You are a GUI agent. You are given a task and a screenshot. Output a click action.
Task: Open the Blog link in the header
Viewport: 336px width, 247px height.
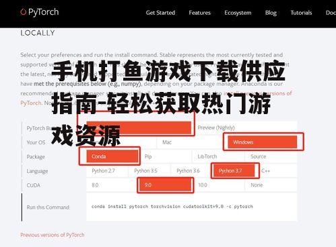coord(271,13)
